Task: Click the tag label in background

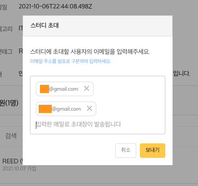Action: tap(6, 51)
